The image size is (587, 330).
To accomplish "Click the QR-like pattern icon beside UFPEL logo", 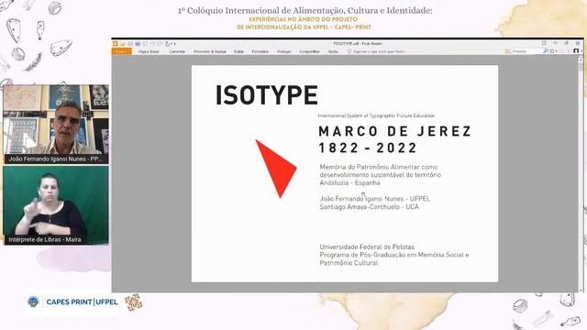I will click(x=134, y=302).
